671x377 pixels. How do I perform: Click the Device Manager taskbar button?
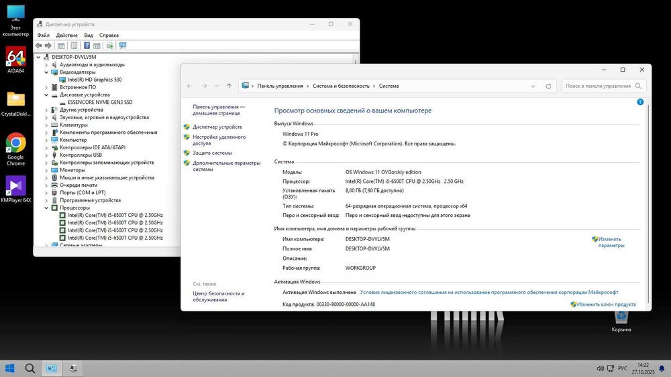(x=72, y=368)
